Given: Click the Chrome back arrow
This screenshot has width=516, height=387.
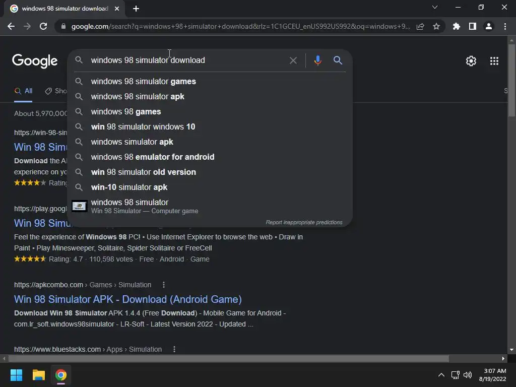Looking at the screenshot, I should point(11,26).
